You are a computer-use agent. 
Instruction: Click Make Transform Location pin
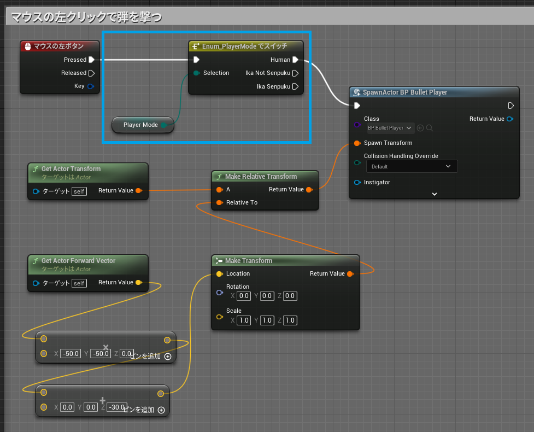(220, 273)
